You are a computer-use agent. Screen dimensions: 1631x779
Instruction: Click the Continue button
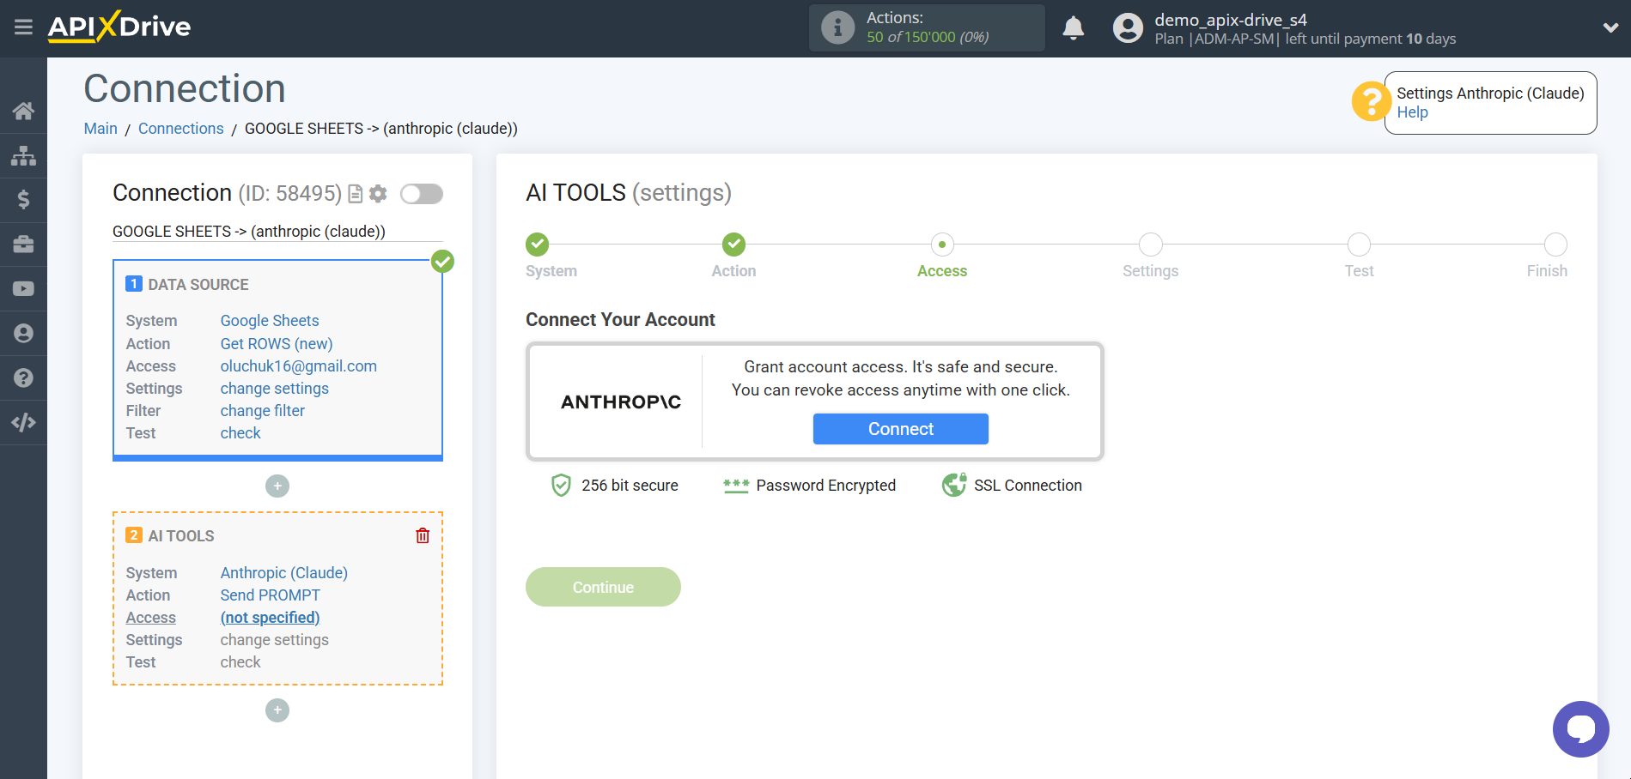[x=603, y=587]
